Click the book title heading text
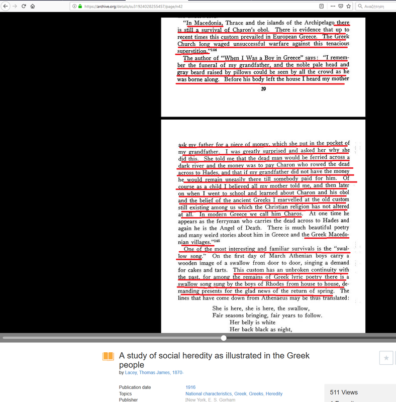Viewport: 396px width, 402px height. (x=214, y=360)
